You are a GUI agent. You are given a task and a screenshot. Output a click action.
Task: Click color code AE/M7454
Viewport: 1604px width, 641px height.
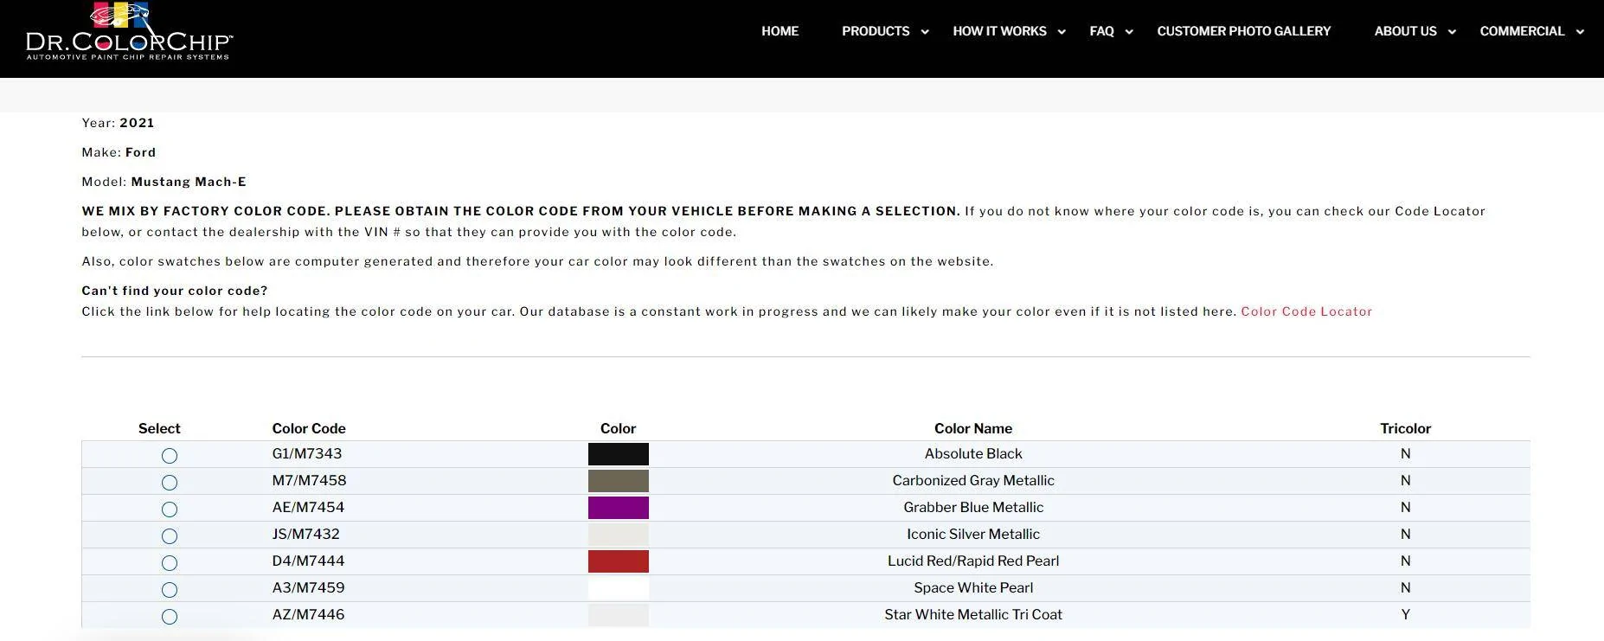pos(308,507)
